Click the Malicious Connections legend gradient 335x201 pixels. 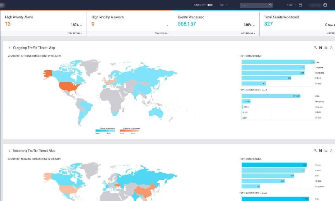(x=129, y=131)
